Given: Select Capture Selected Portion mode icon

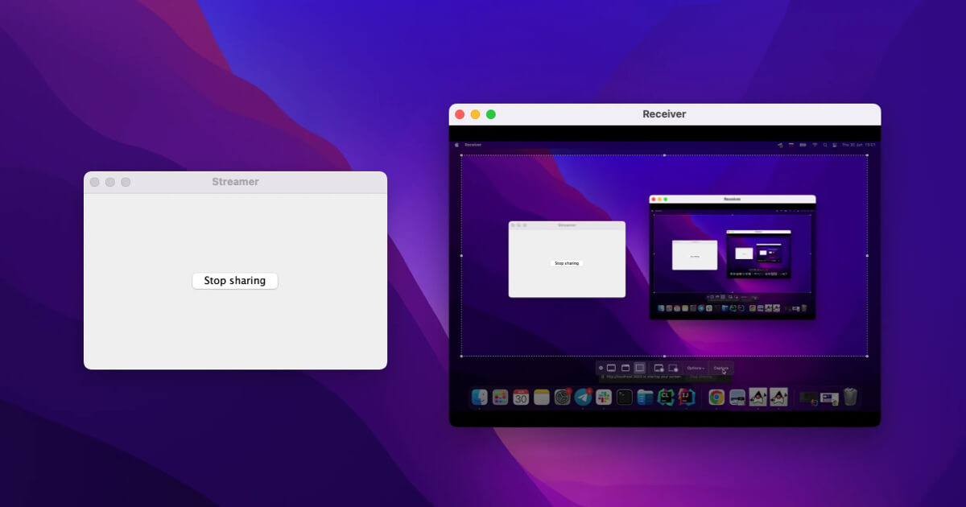Looking at the screenshot, I should pos(639,368).
